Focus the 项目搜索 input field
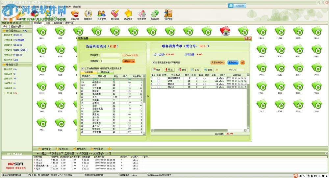Image resolution: width=329 pixels, height=178 pixels. 110,55
